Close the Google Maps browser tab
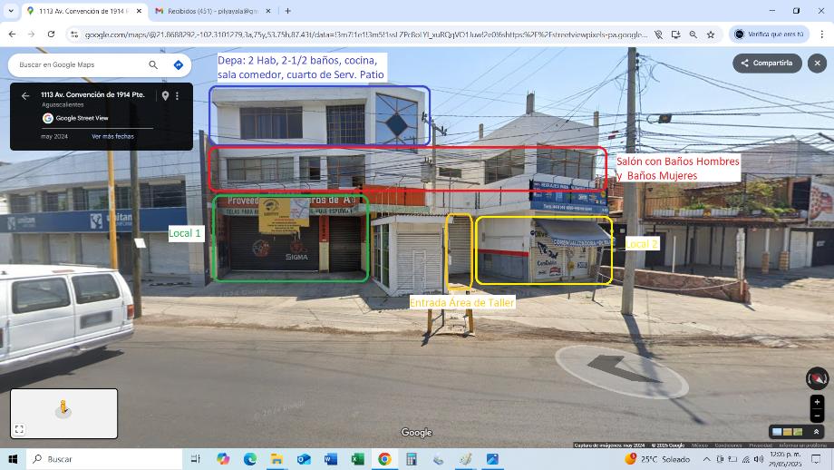834x470 pixels. click(139, 11)
